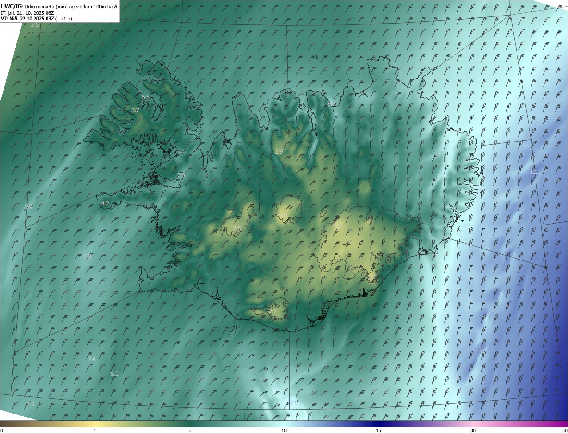Click the 6.0 value in the southwest ocean
Viewport: 568px width, 434px height.
pyautogui.click(x=114, y=374)
